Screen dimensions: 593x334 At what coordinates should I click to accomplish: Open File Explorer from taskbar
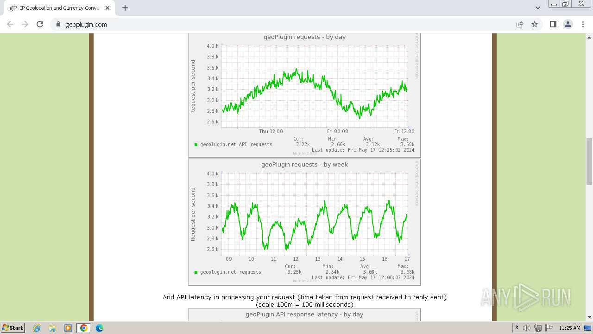tap(52, 328)
